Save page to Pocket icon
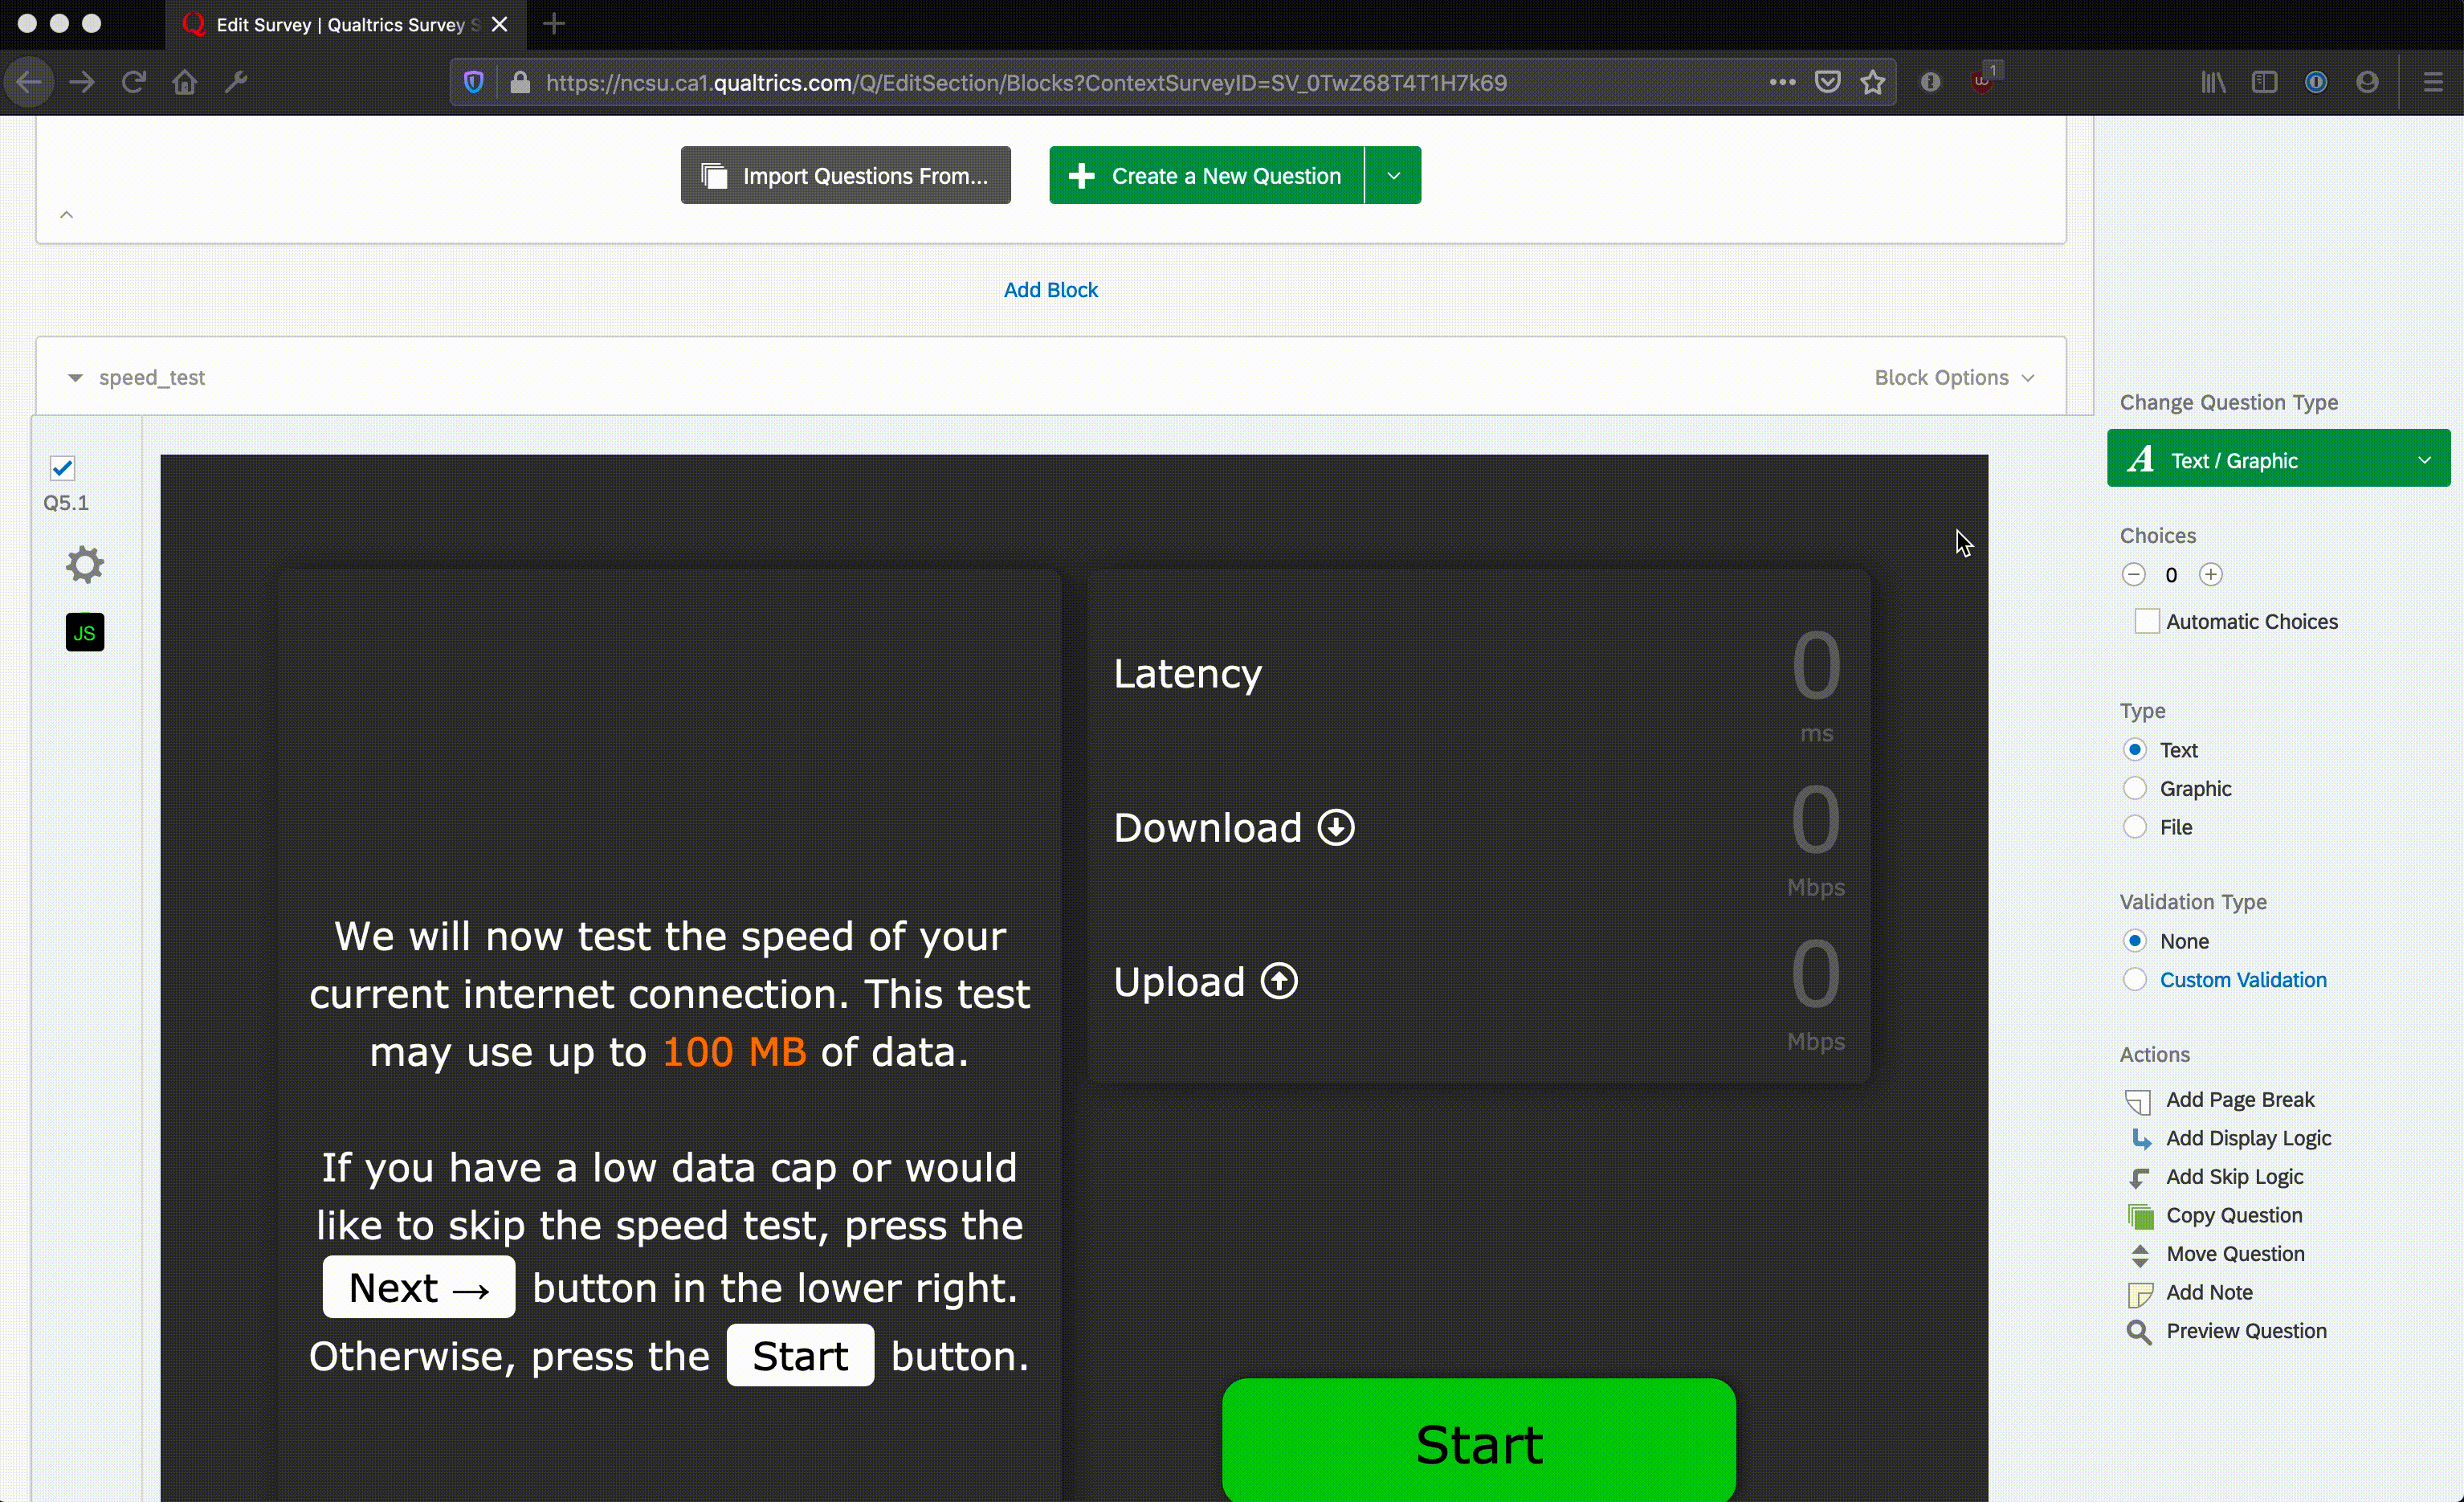The height and width of the screenshot is (1502, 2464). tap(1827, 82)
